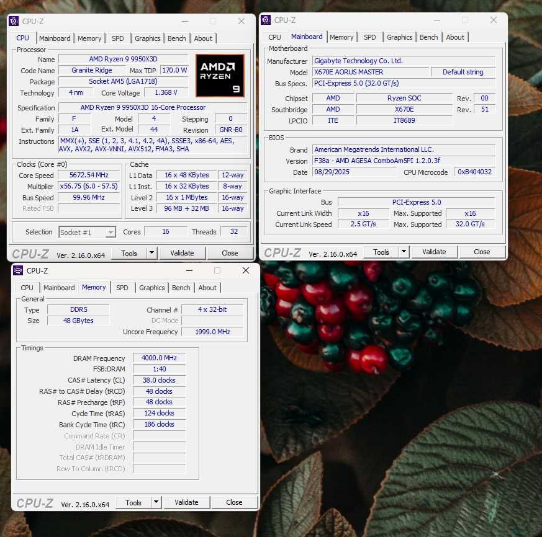Open the About tab in the Mainboard window
542x537 pixels.
(455, 37)
